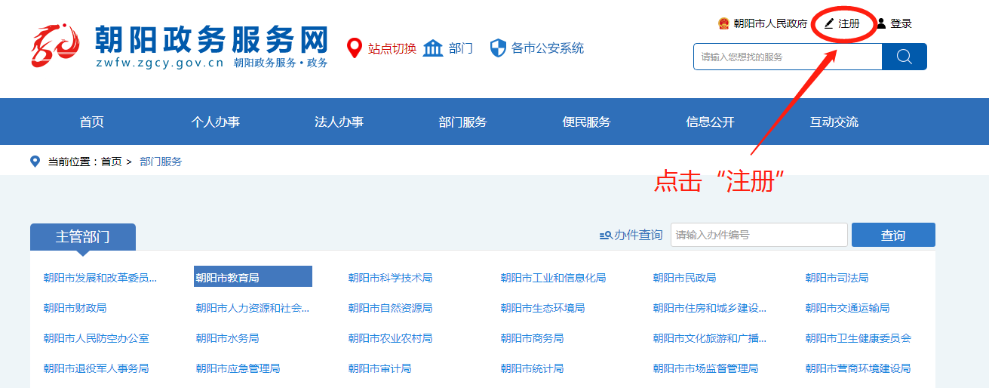Open the 个人办事 navigation item
The width and height of the screenshot is (989, 388).
point(216,122)
